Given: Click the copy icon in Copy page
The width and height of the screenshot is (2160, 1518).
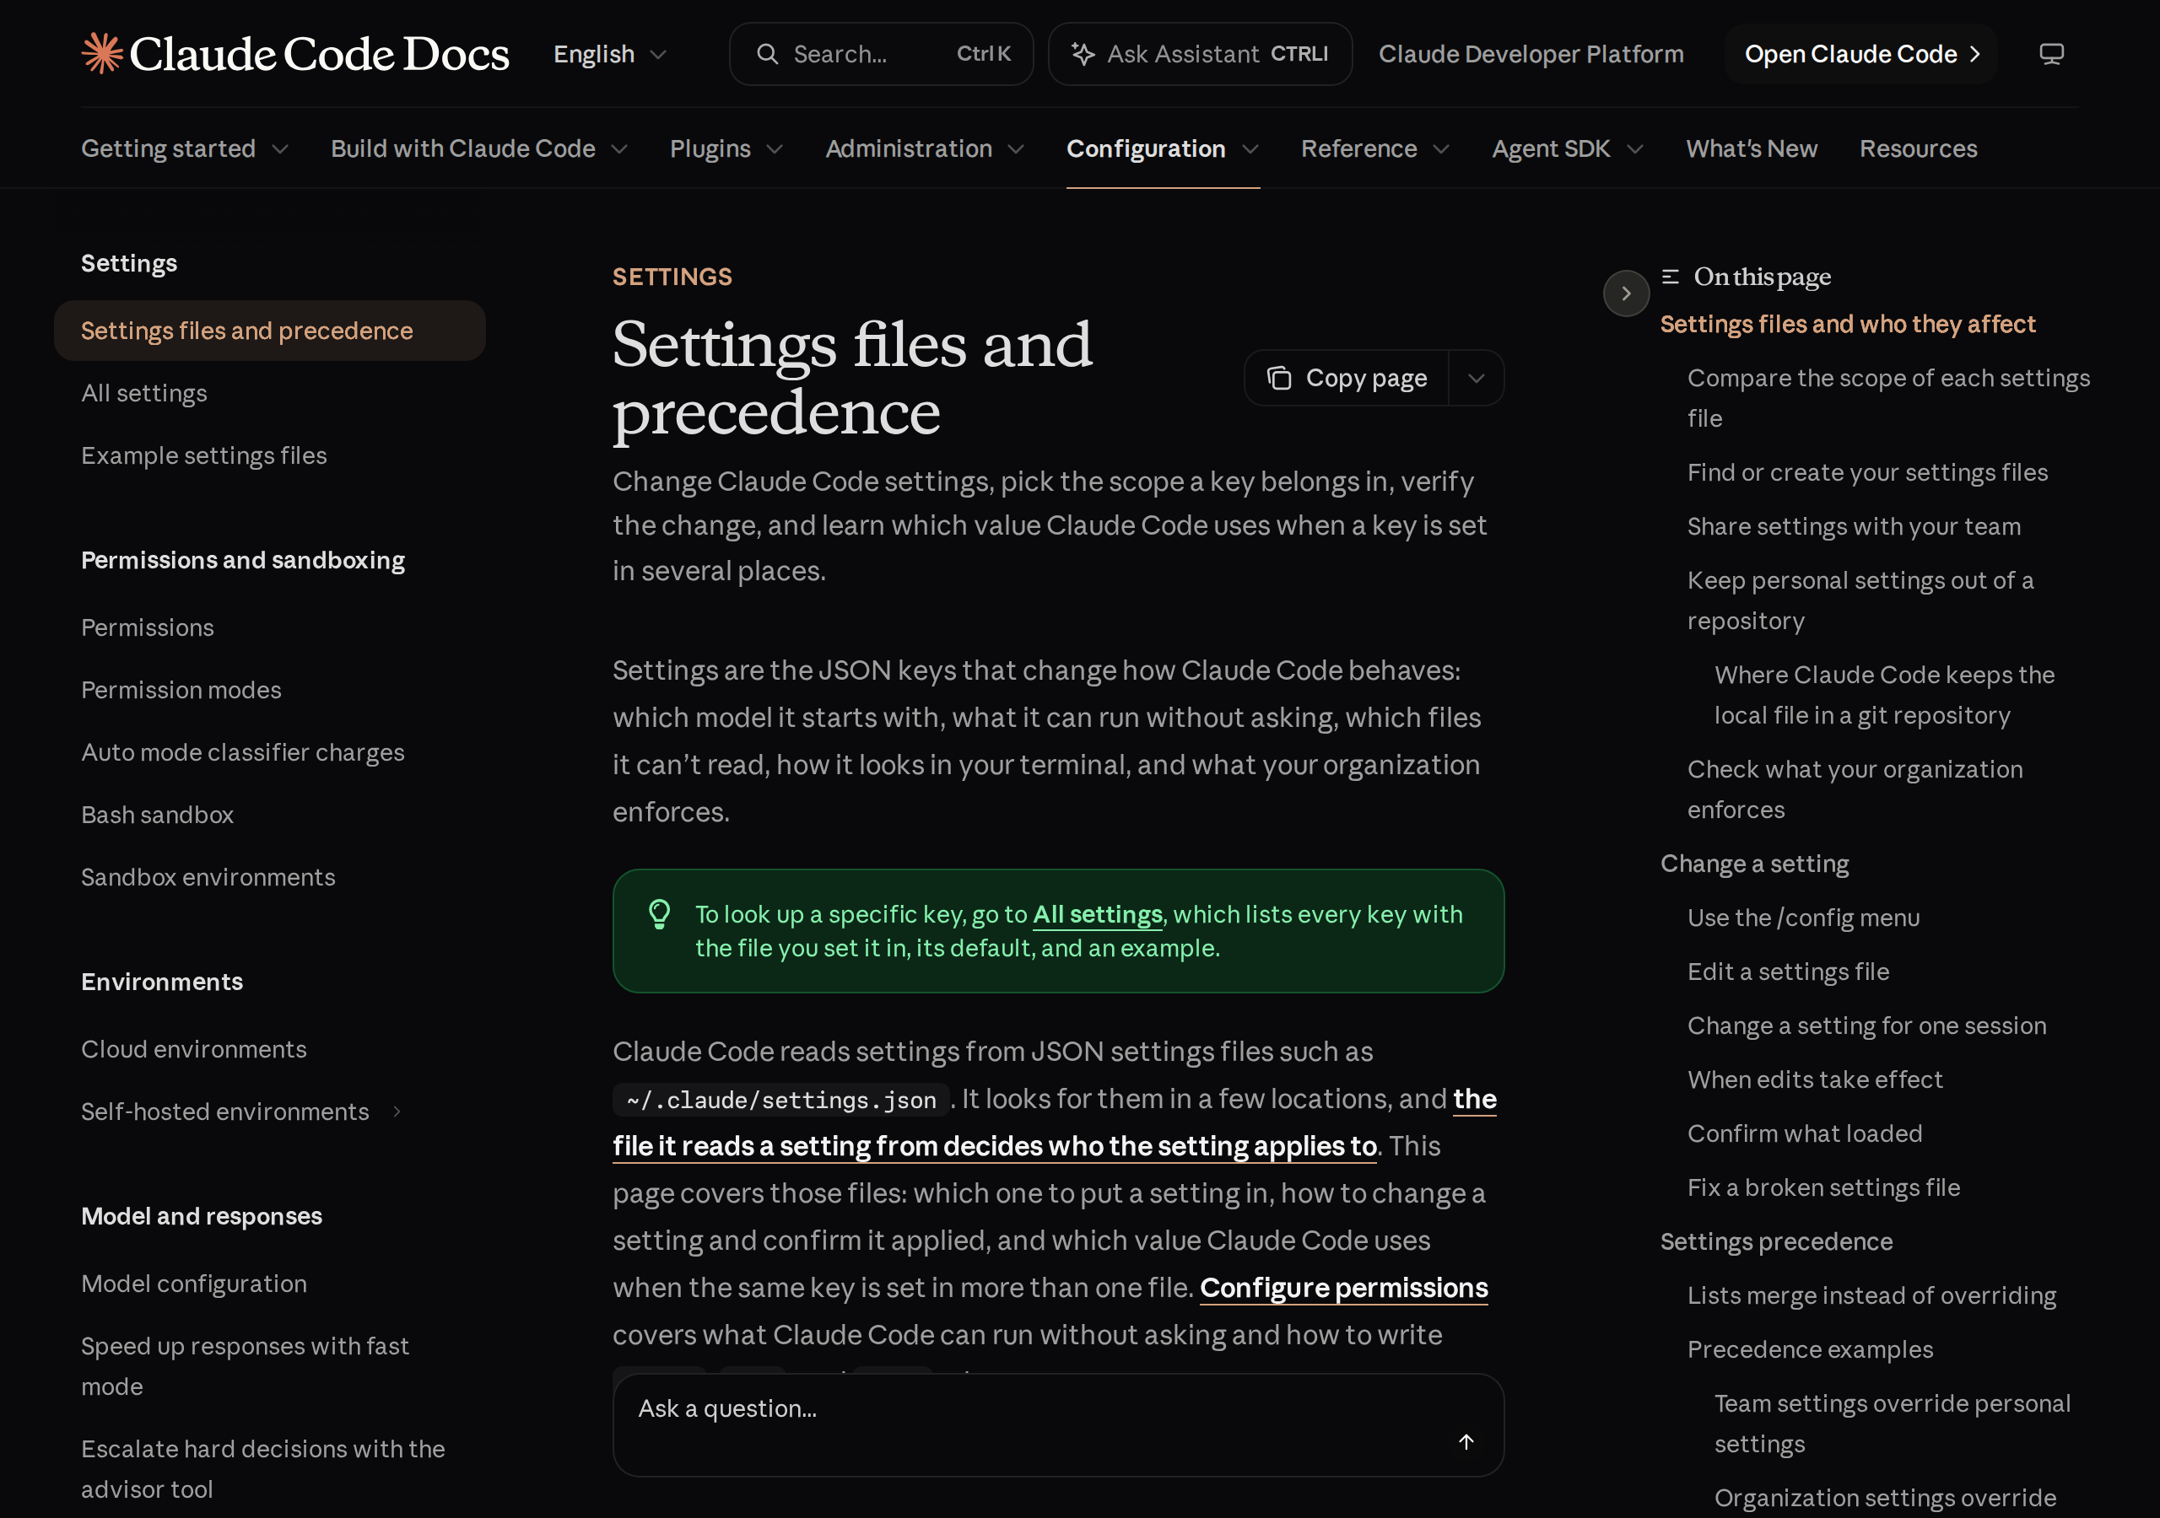Looking at the screenshot, I should (1278, 378).
